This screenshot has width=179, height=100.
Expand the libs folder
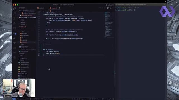22,56
